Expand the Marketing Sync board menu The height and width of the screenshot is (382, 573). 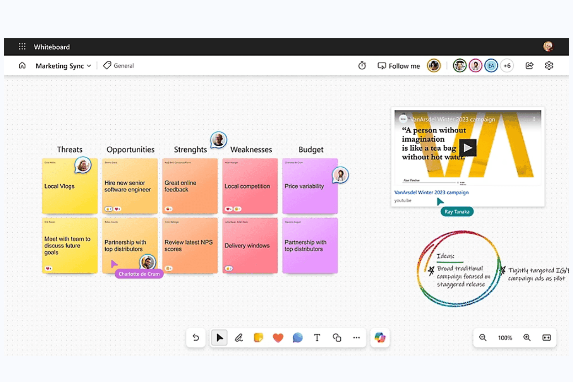pos(63,66)
